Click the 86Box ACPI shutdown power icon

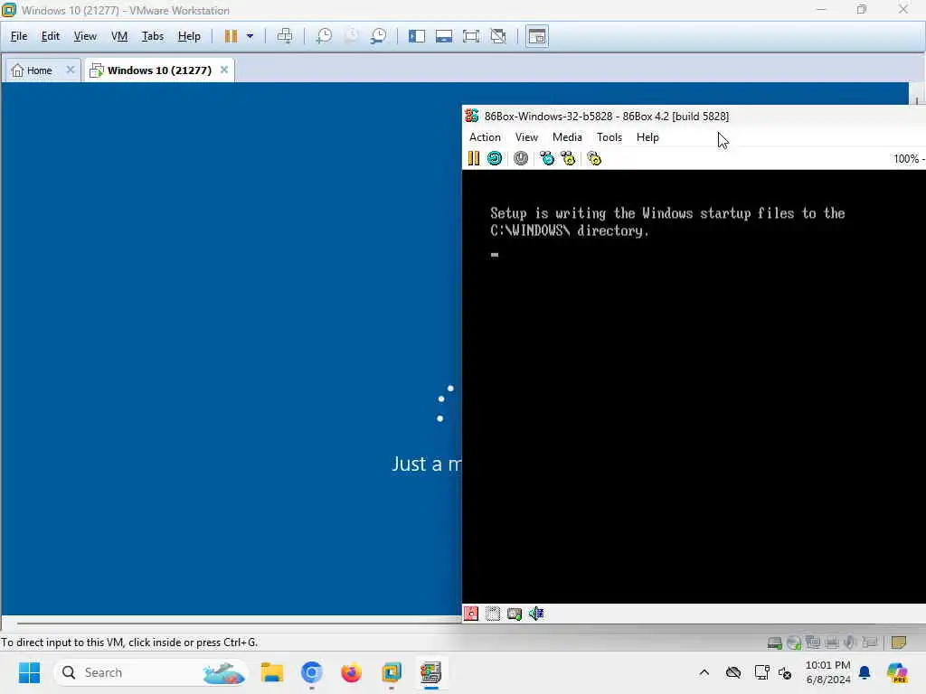pyautogui.click(x=521, y=158)
